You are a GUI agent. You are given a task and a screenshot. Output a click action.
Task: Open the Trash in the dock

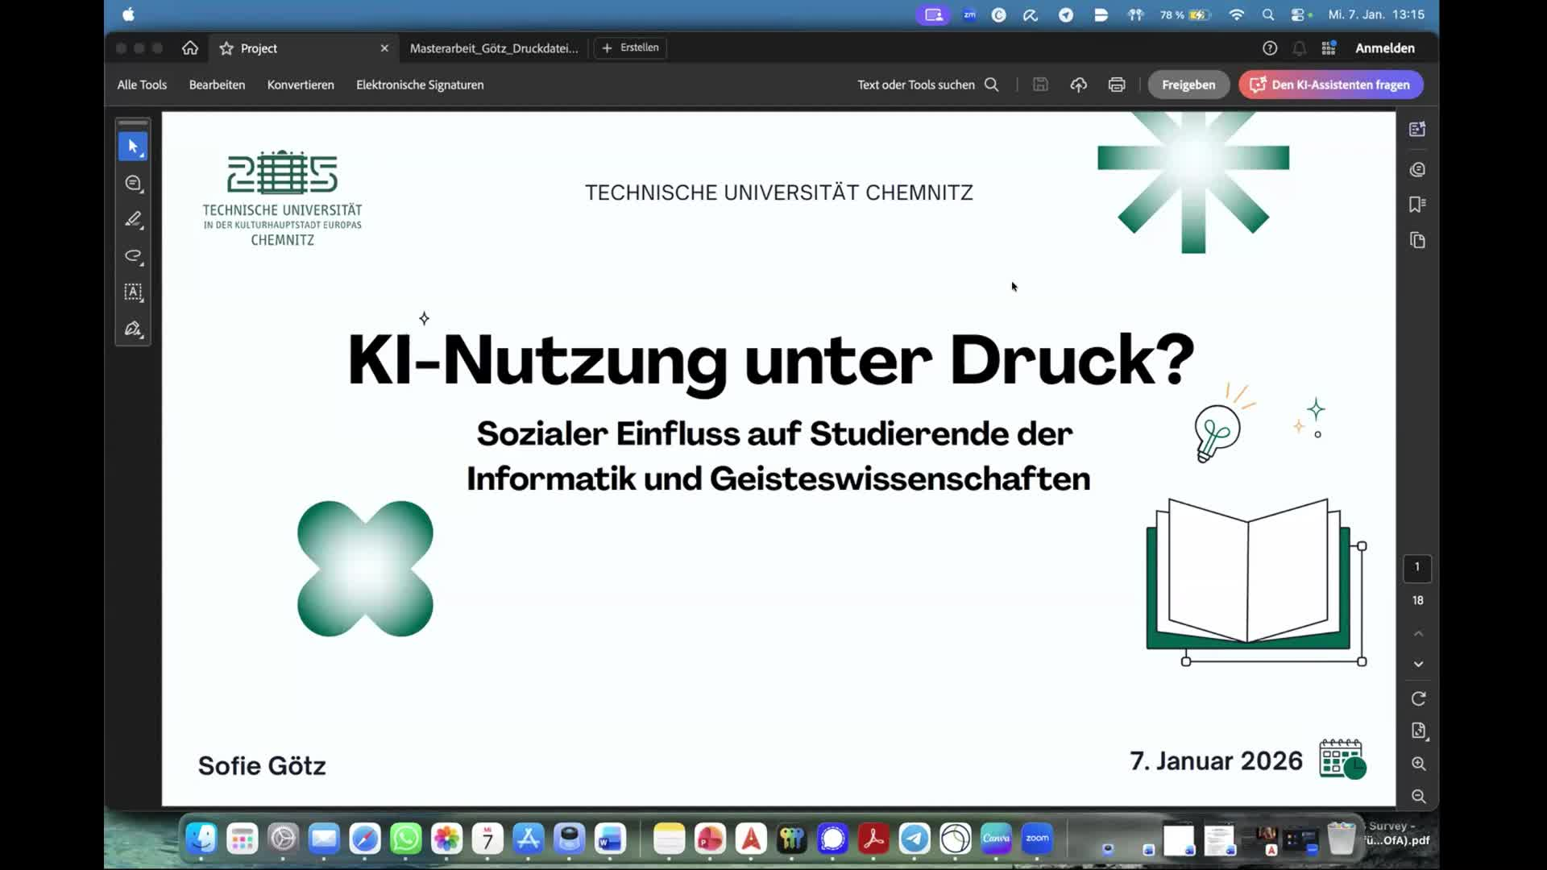(x=1342, y=839)
